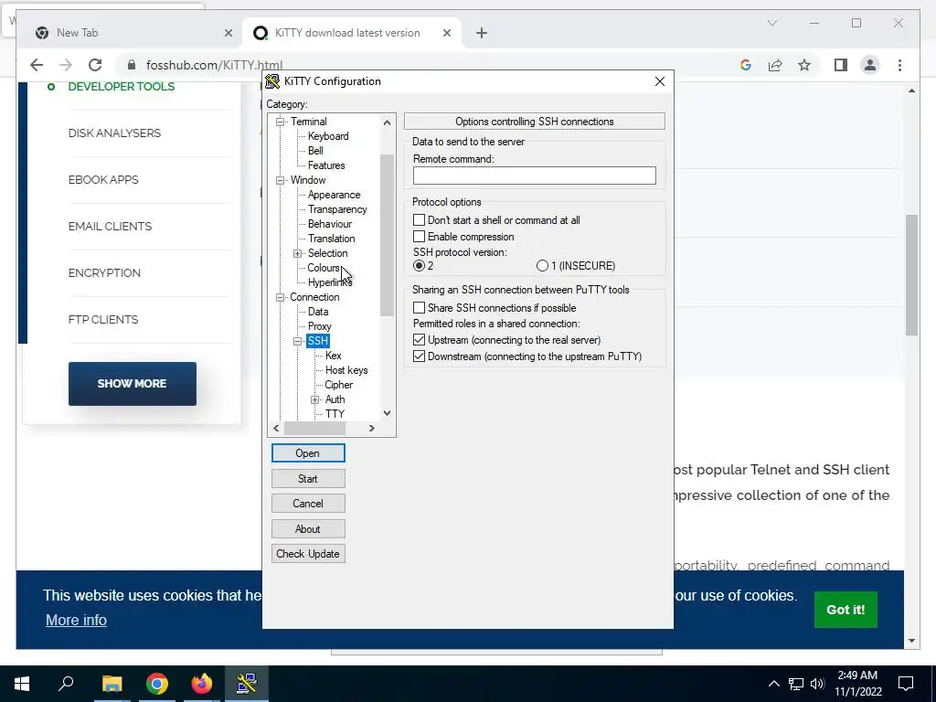Uncheck Downstream shared connection role
Viewport: 936px width, 702px height.
click(419, 357)
